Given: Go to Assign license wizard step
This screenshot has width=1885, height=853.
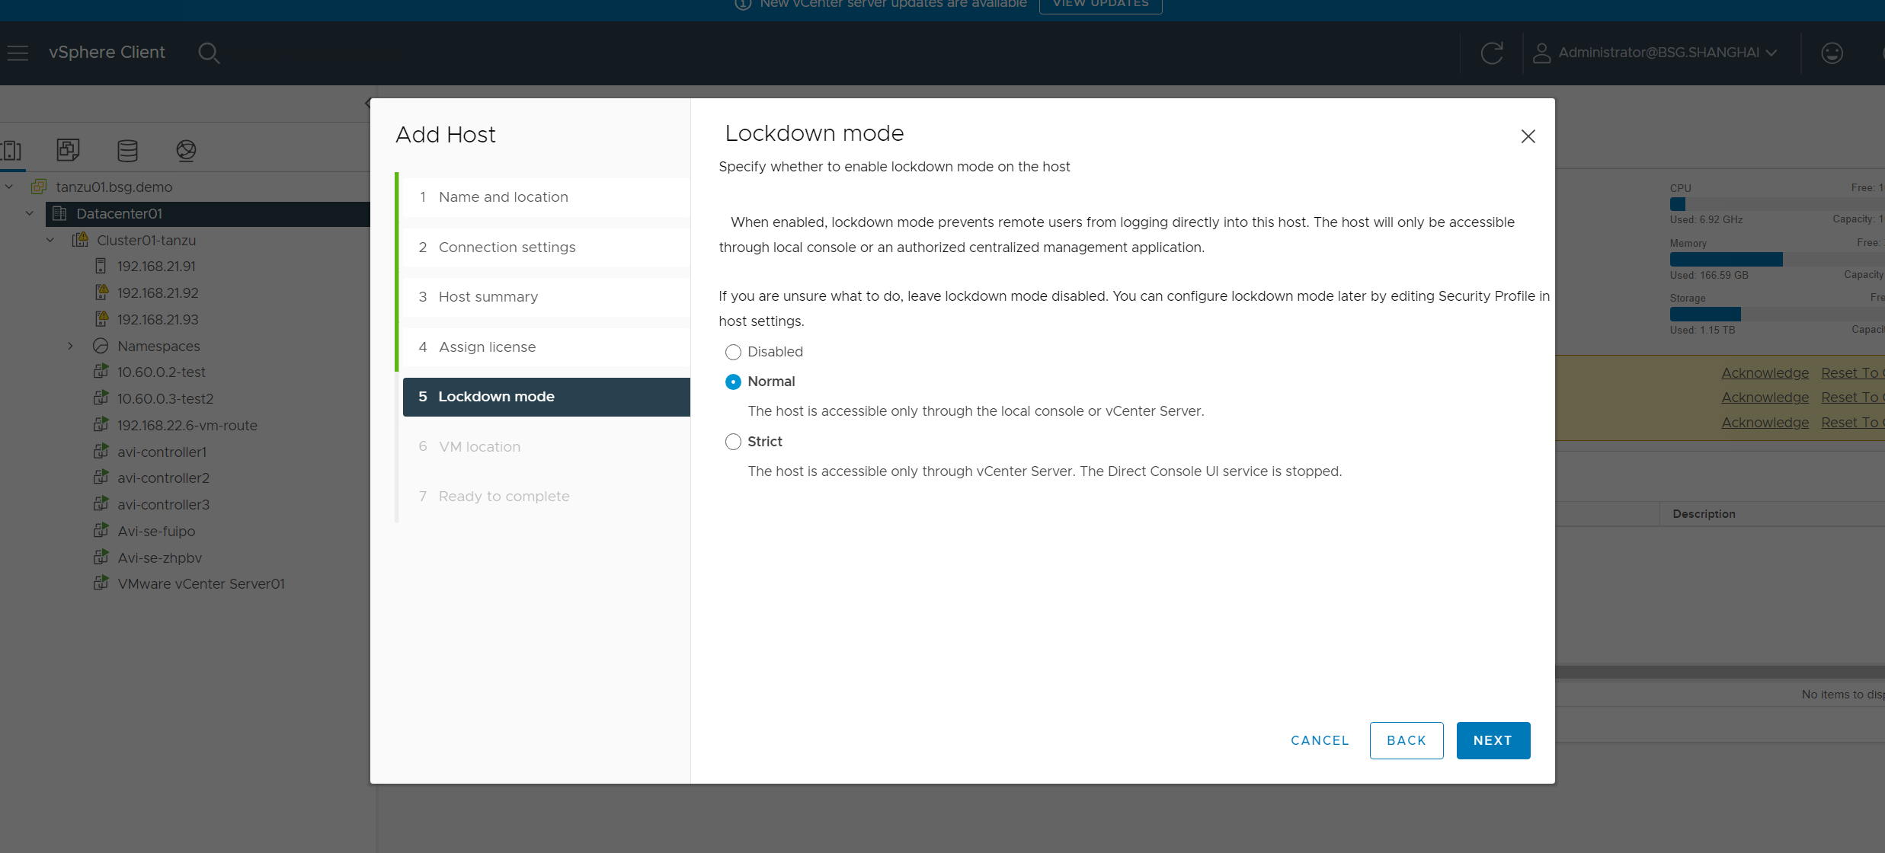Looking at the screenshot, I should coord(487,347).
